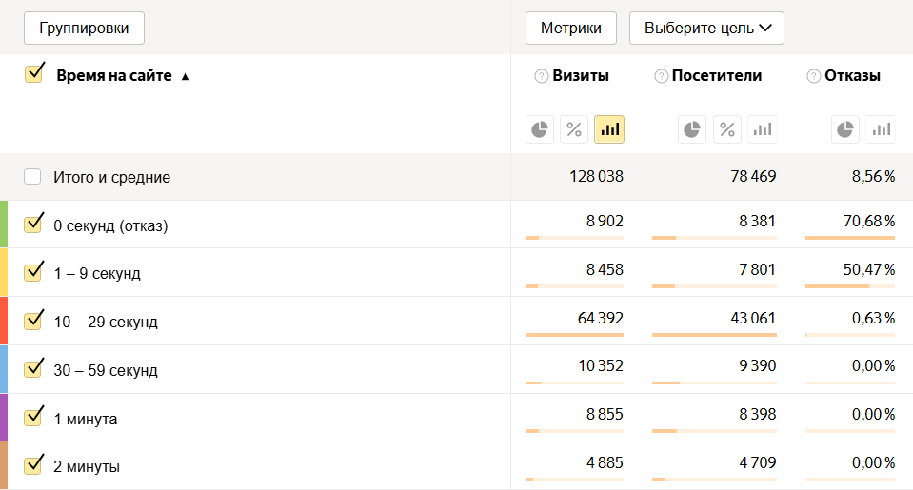The width and height of the screenshot is (913, 490).
Task: Toggle select-all checkbox by 'Время на сайте'
Action: click(34, 74)
